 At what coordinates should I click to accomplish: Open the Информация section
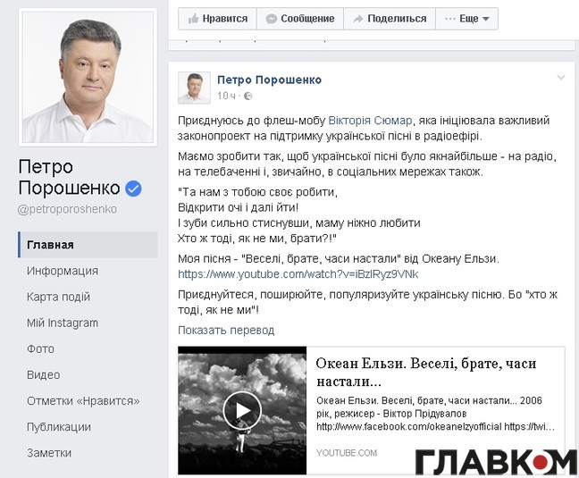click(x=63, y=271)
